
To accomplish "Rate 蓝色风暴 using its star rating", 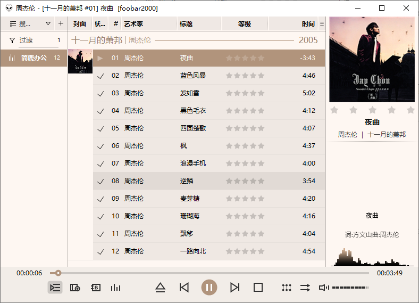I will [245, 76].
